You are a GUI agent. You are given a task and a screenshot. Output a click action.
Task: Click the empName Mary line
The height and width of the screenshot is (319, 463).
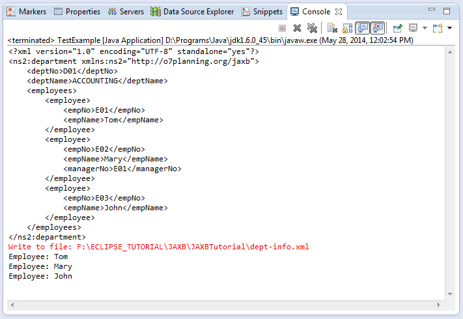(x=115, y=159)
